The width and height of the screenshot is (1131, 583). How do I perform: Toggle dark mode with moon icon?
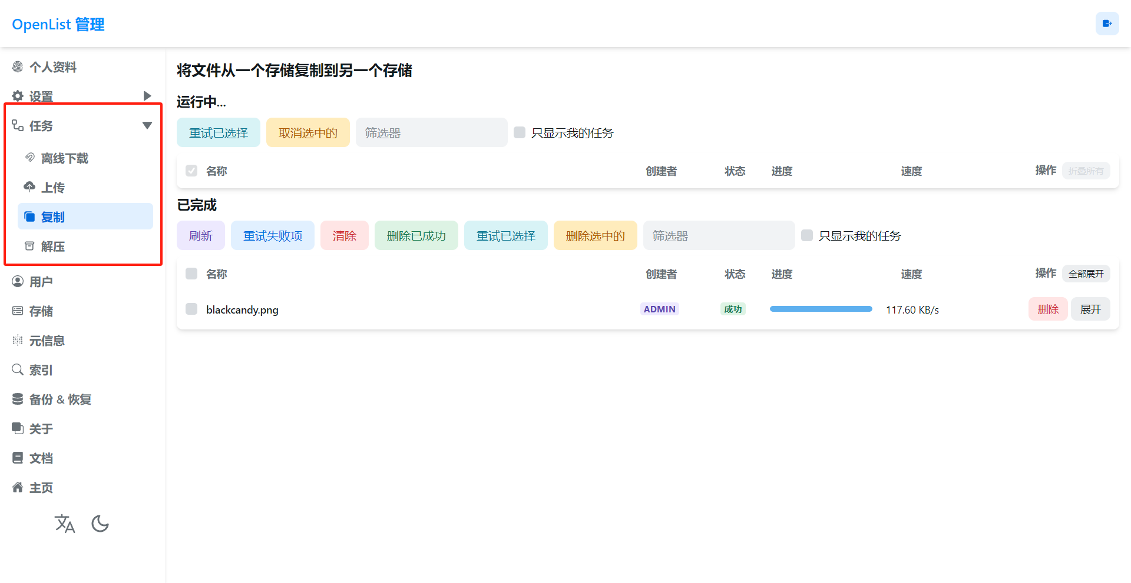point(100,524)
